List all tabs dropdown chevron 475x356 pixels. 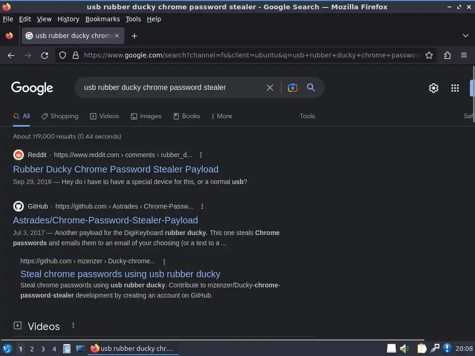pyautogui.click(x=466, y=36)
